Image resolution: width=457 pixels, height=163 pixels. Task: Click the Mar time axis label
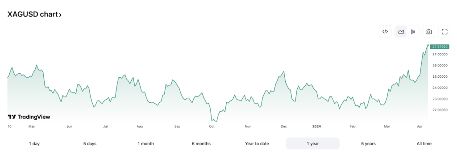pos(387,126)
